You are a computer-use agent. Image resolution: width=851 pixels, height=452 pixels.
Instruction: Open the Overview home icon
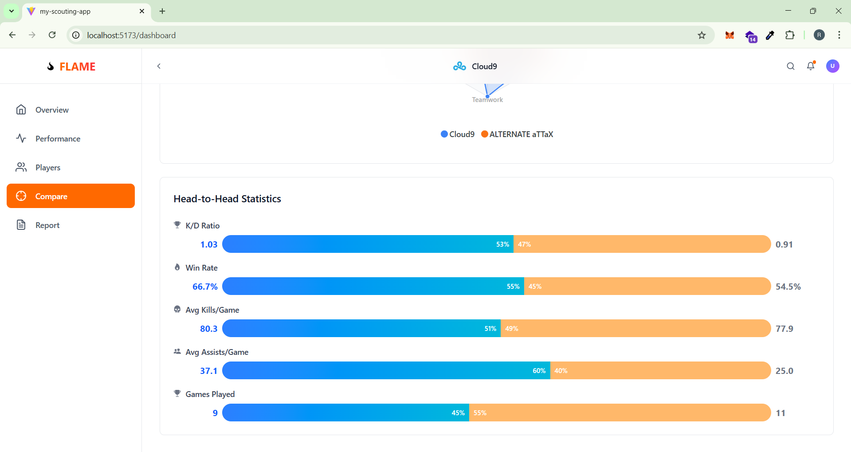tap(21, 110)
